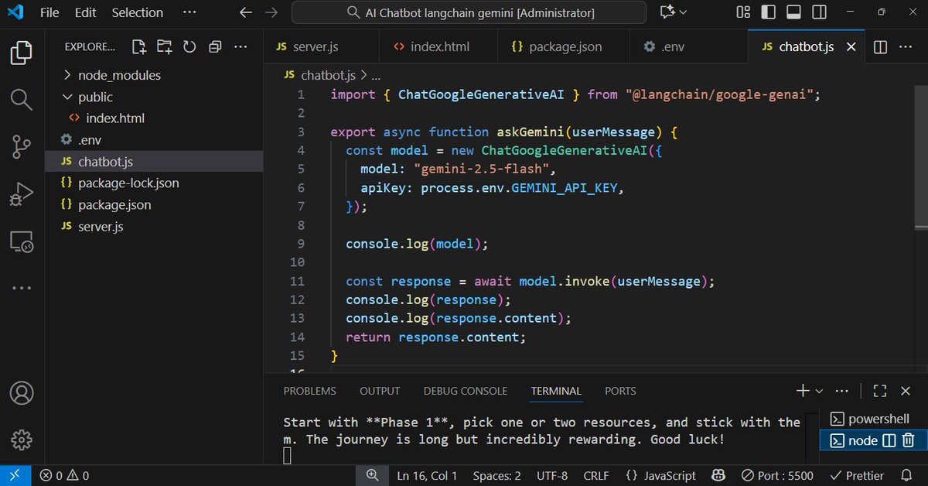Click Port : 5500 in status bar

tap(776, 475)
